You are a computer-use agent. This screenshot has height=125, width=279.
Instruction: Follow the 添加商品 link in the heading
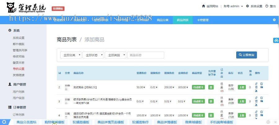coord(94,39)
